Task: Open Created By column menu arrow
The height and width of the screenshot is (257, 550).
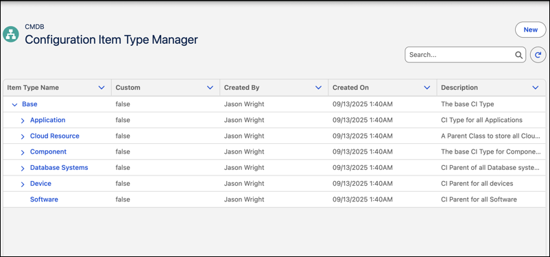Action: click(318, 88)
